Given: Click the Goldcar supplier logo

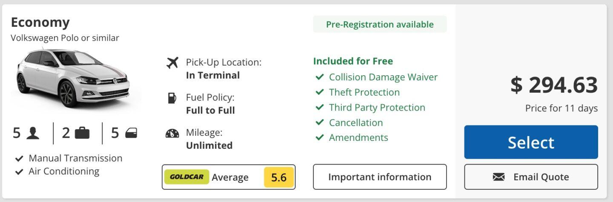Looking at the screenshot, I should coord(186,177).
